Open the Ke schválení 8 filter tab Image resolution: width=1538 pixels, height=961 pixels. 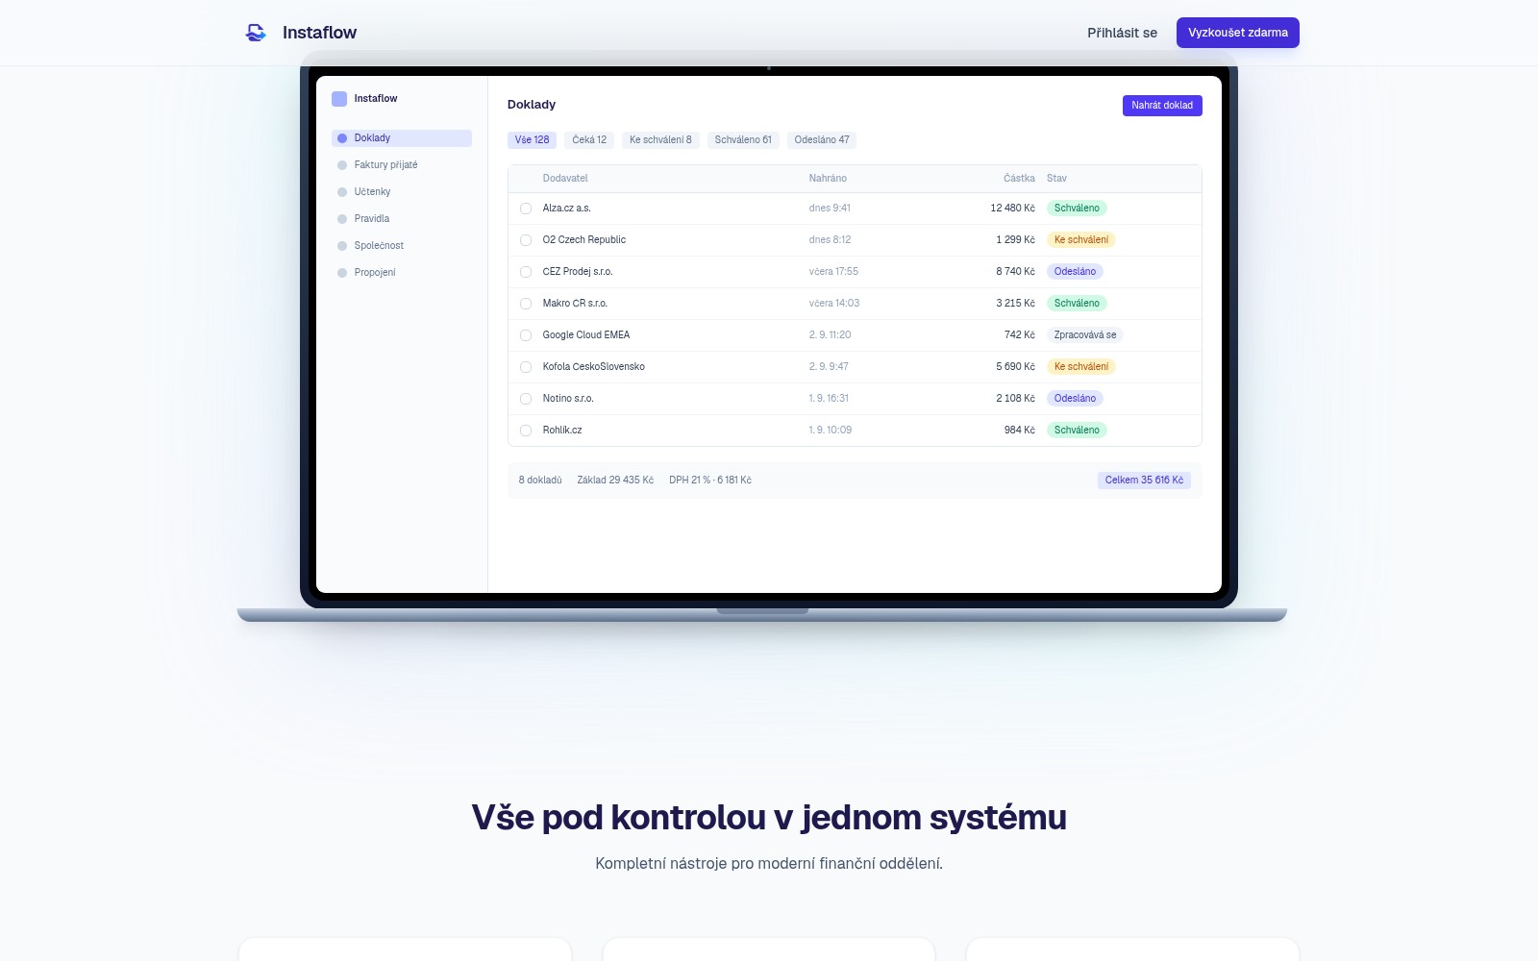660,140
